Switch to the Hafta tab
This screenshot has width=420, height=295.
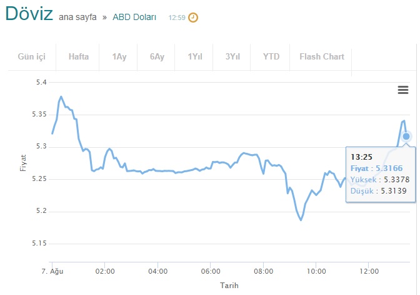[78, 56]
